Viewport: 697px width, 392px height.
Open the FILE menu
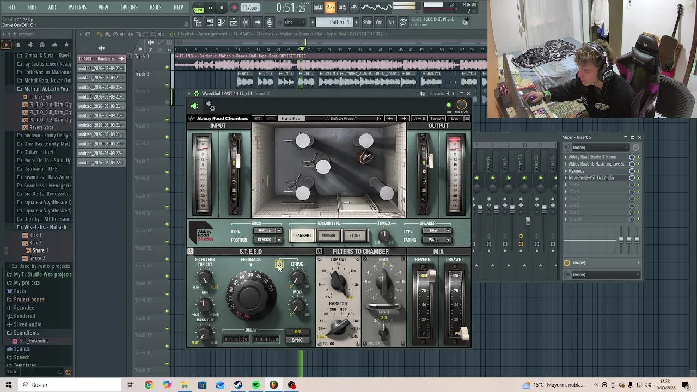tap(11, 8)
